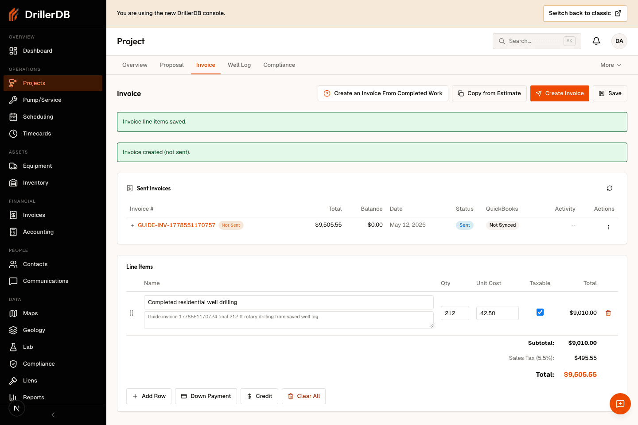
Task: Open Liens gavel icon
Action: pos(13,381)
